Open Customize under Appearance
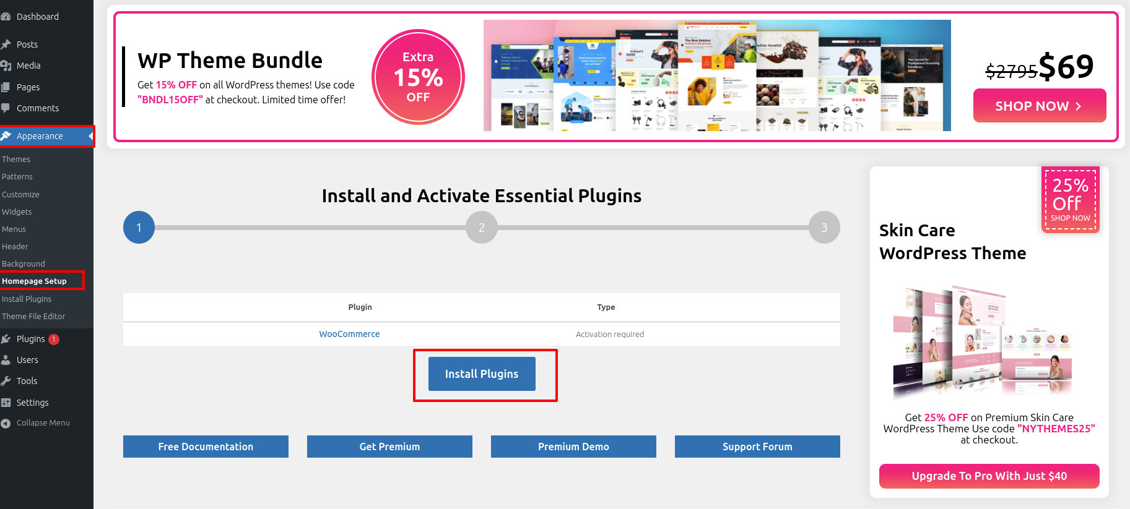The image size is (1130, 509). 20,195
